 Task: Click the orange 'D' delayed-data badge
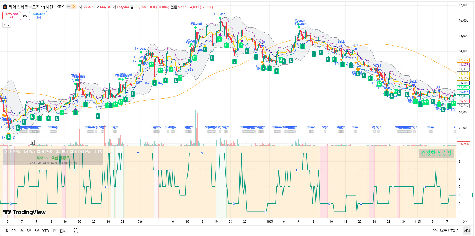tap(74, 7)
